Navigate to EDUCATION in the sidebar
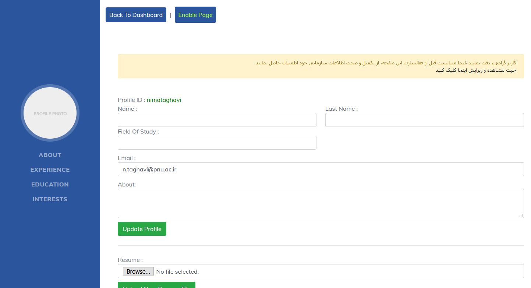The image size is (531, 288). (50, 184)
